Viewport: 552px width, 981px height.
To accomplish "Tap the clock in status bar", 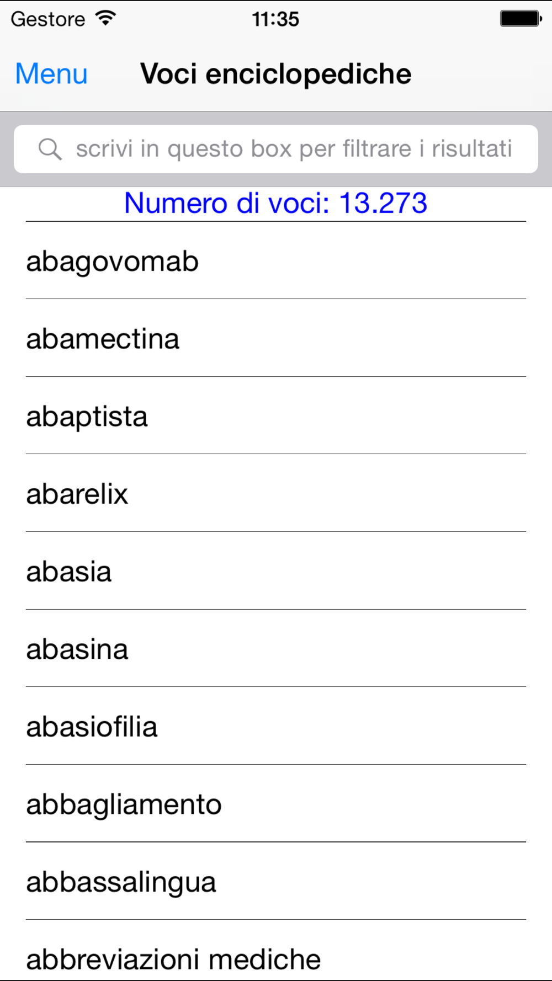I will click(x=275, y=19).
